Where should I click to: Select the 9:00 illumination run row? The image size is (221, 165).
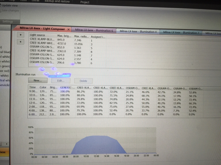pos(33,92)
